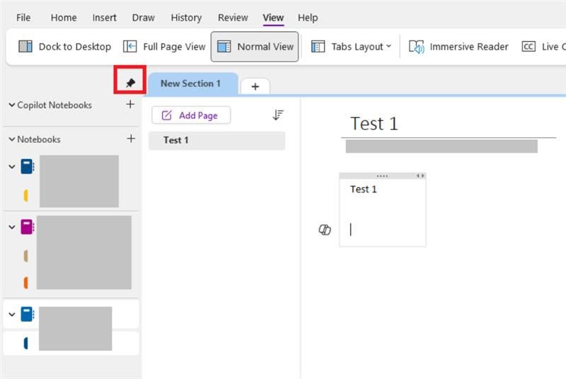566x379 pixels.
Task: Open the Insert ribbon tab
Action: pyautogui.click(x=104, y=17)
